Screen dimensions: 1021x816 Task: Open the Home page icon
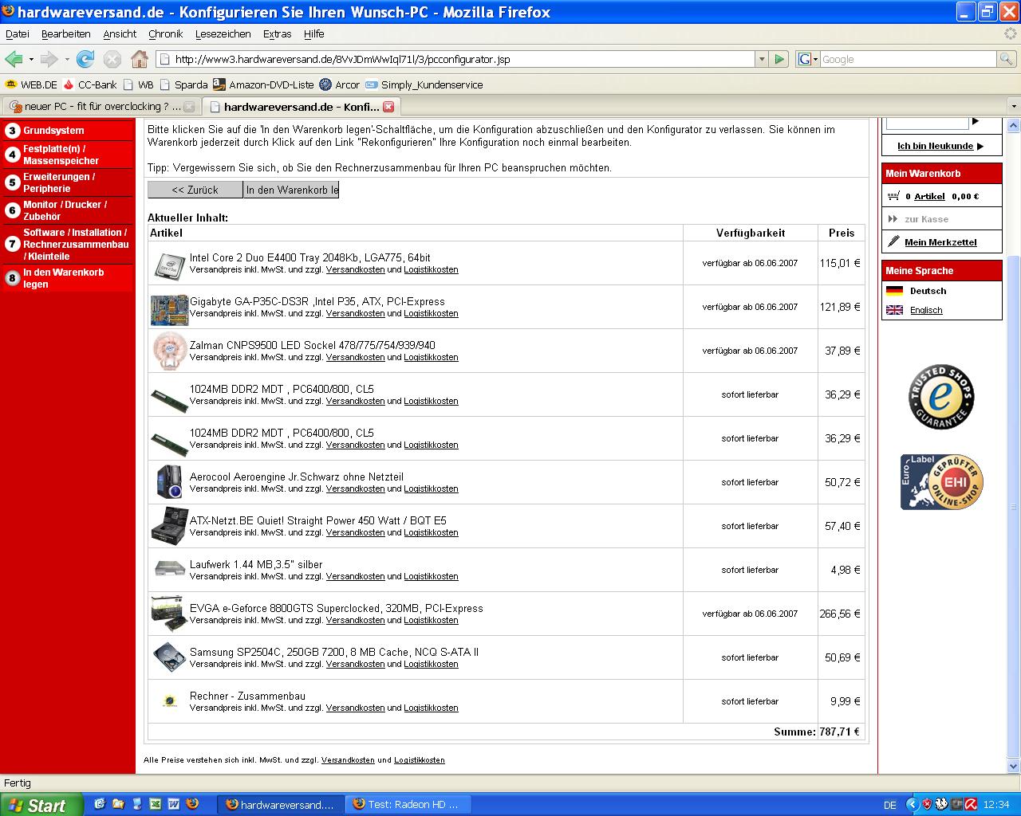click(x=140, y=59)
